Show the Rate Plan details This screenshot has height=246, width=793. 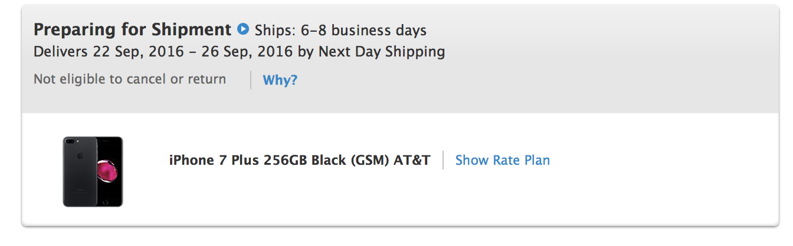pyautogui.click(x=503, y=160)
